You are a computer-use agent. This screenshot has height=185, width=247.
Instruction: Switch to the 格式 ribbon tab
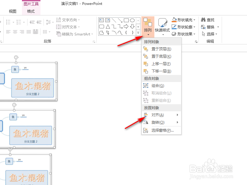coord(31,11)
